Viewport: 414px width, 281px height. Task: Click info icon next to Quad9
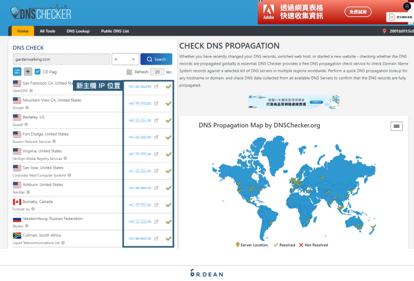26,124
